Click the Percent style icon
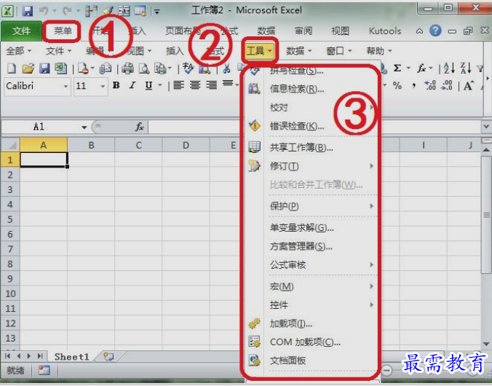Image resolution: width=492 pixels, height=386 pixels. pyautogui.click(x=397, y=85)
